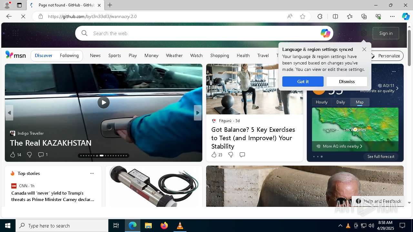Open the Collections icon
The image size is (413, 232).
click(x=364, y=16)
